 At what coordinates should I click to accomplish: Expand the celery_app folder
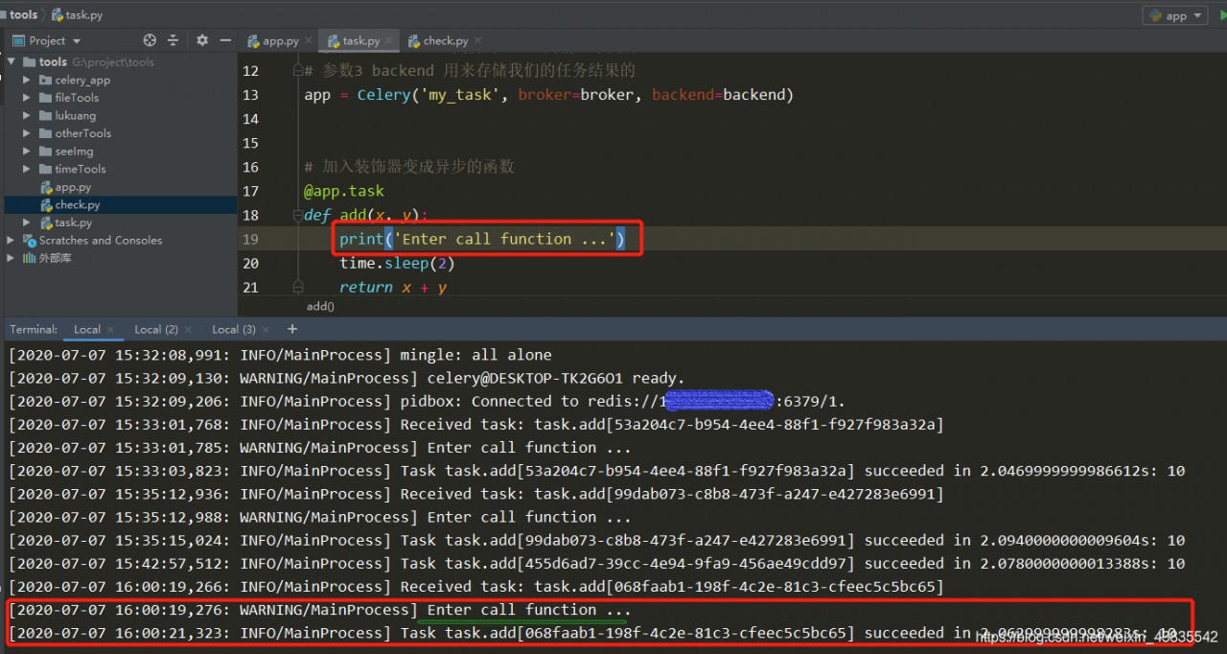[27, 81]
